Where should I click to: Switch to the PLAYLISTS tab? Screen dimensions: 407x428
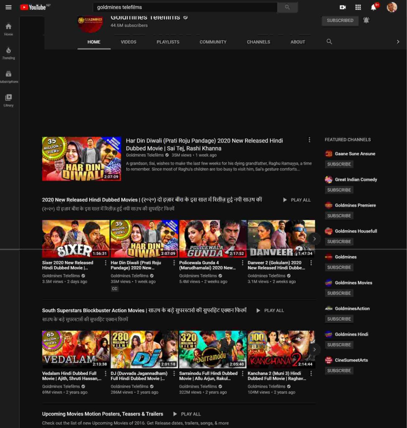tap(168, 42)
